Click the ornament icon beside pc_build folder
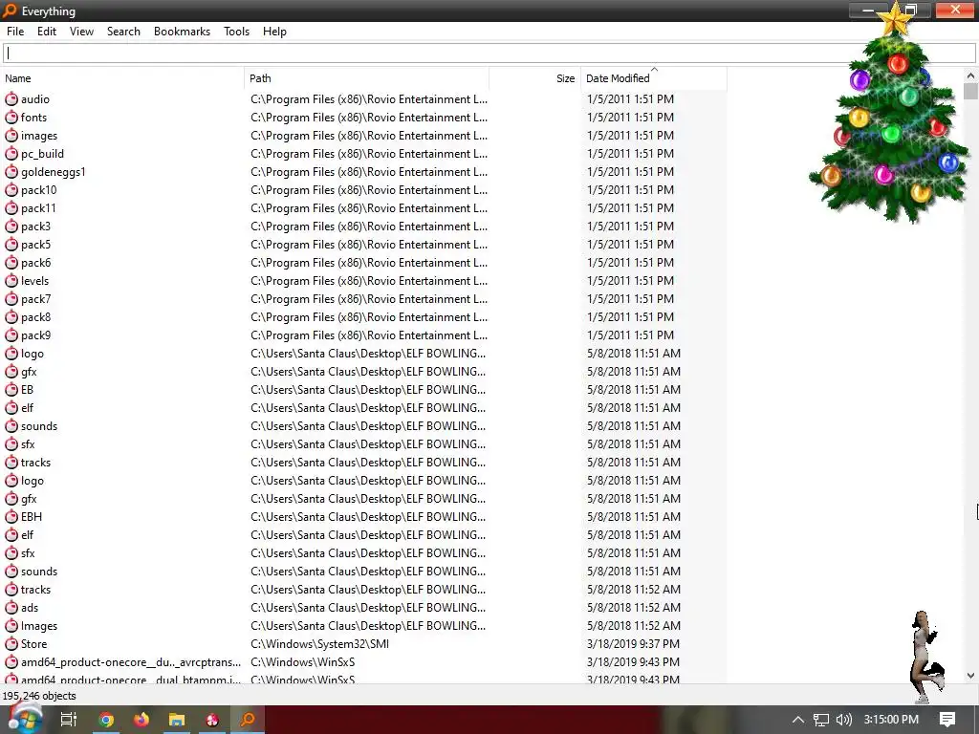The width and height of the screenshot is (979, 734). [x=11, y=153]
